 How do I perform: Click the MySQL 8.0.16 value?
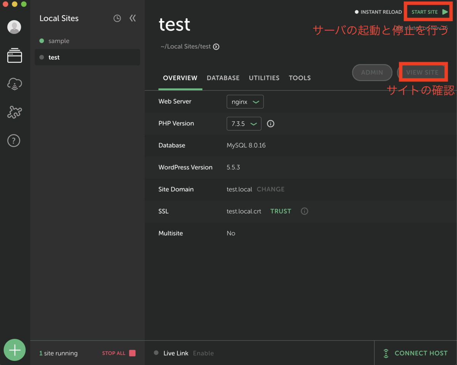point(246,146)
